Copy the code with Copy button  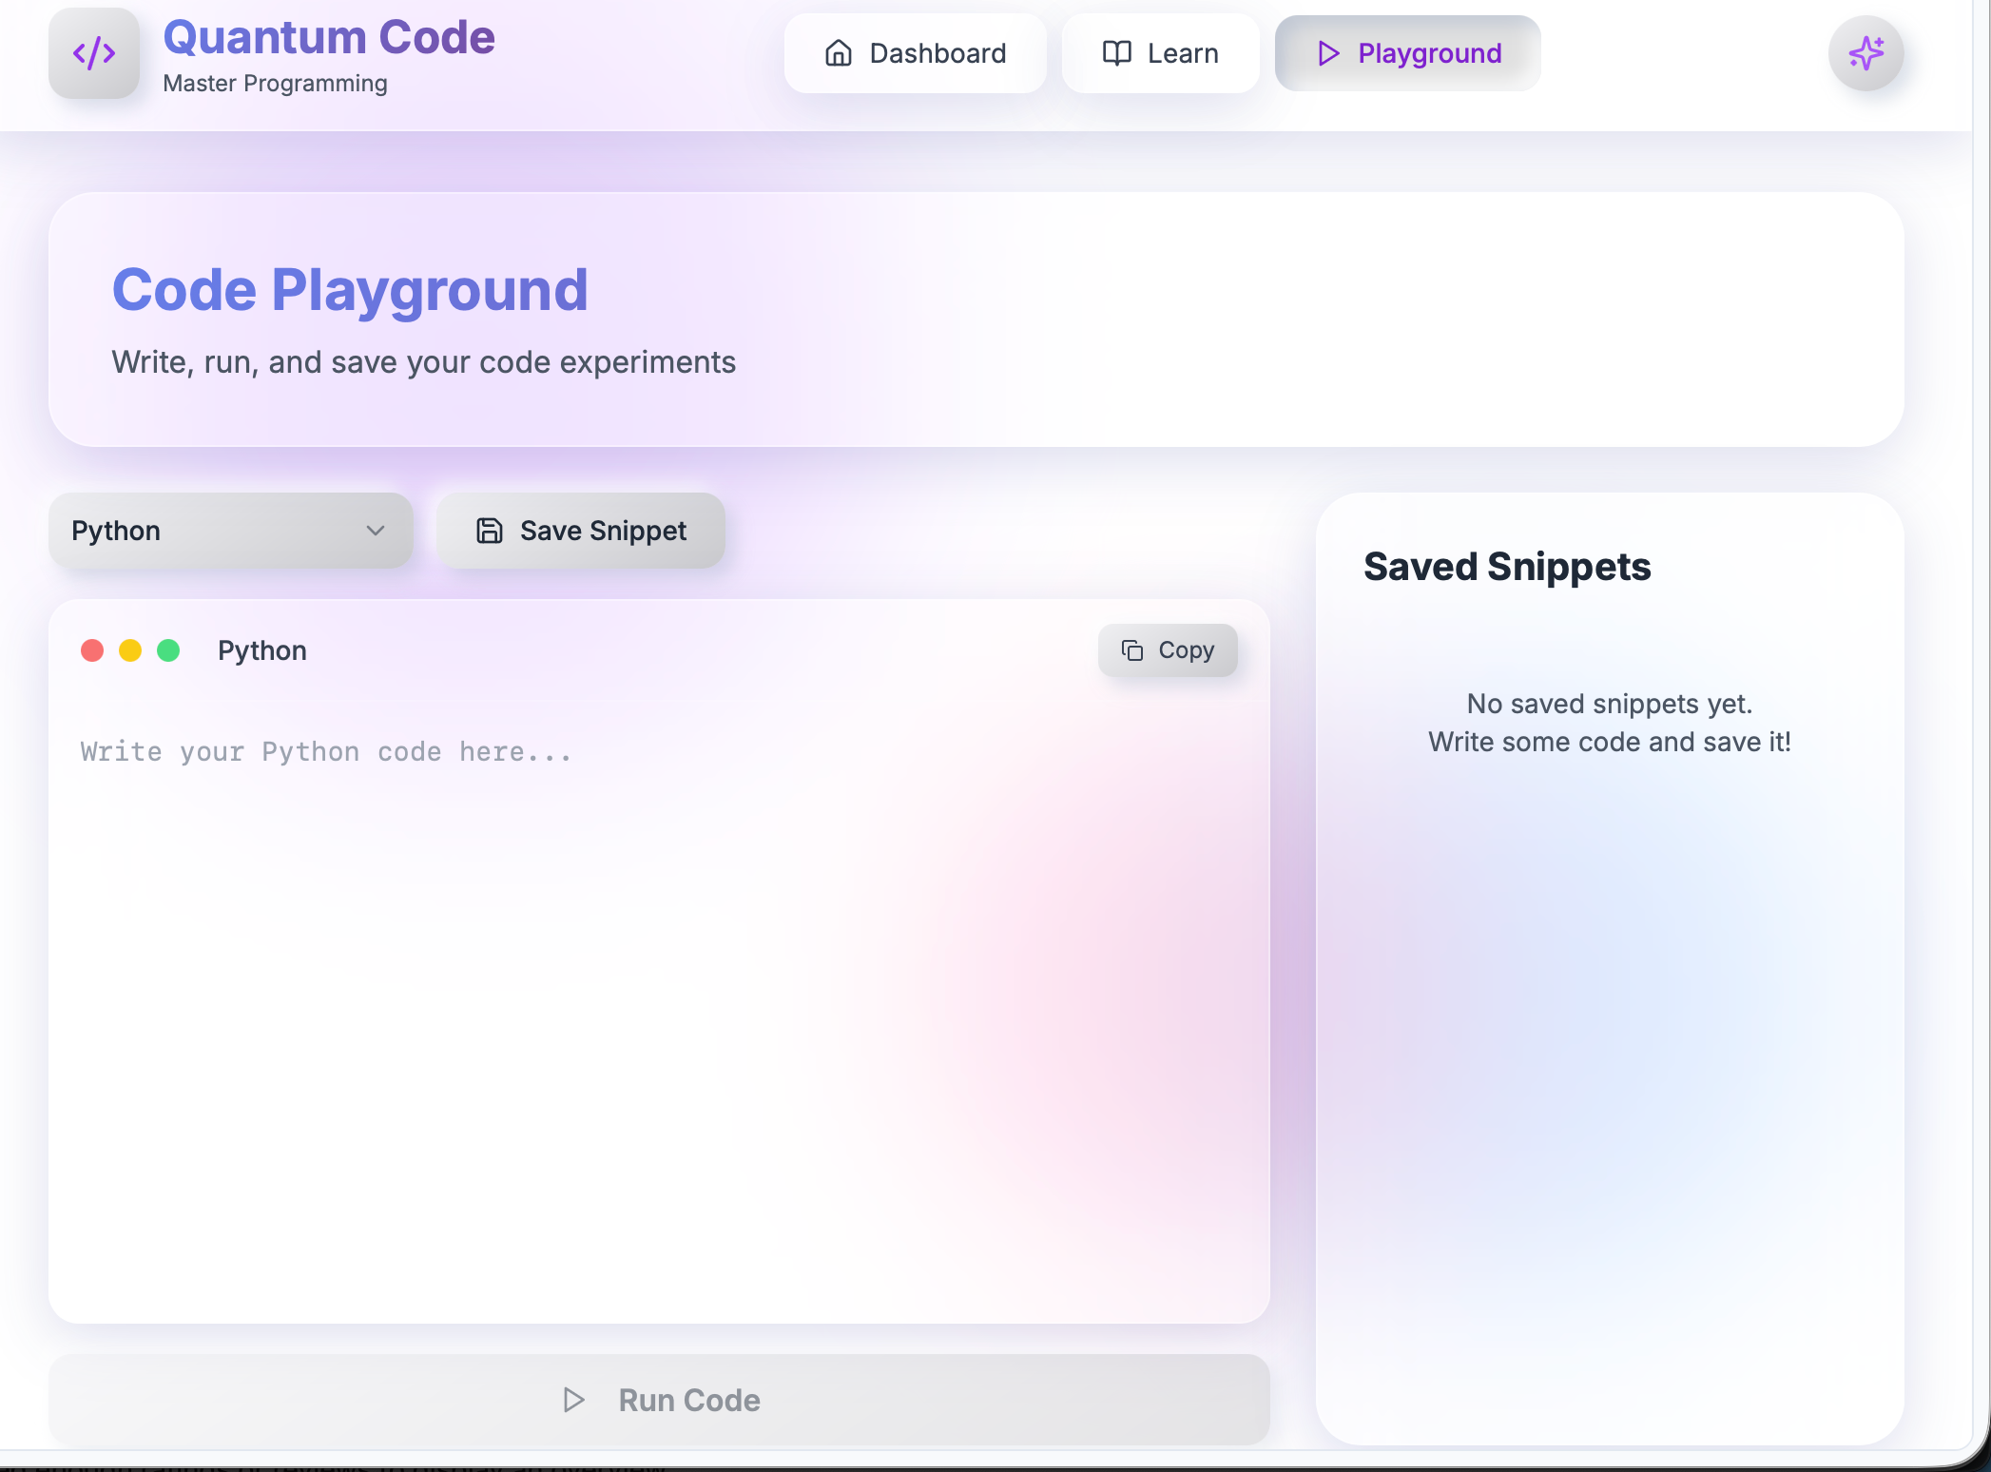pyautogui.click(x=1168, y=650)
